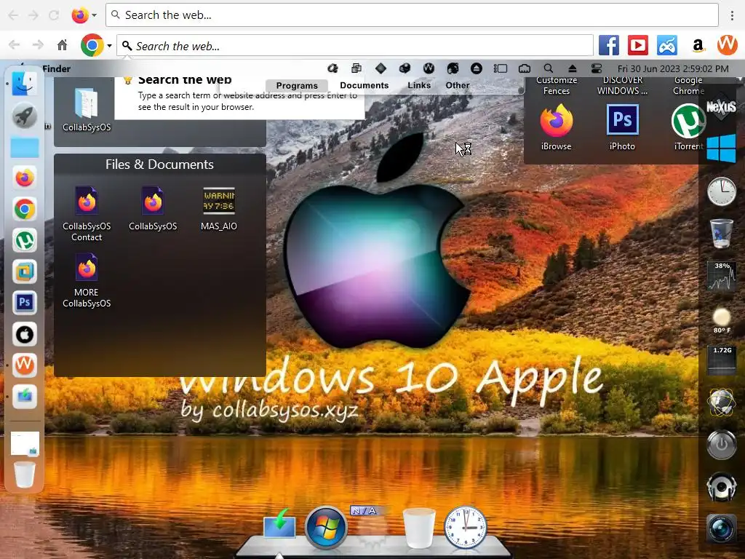Click power button in right dock
Image resolution: width=745 pixels, height=559 pixels.
(x=721, y=445)
